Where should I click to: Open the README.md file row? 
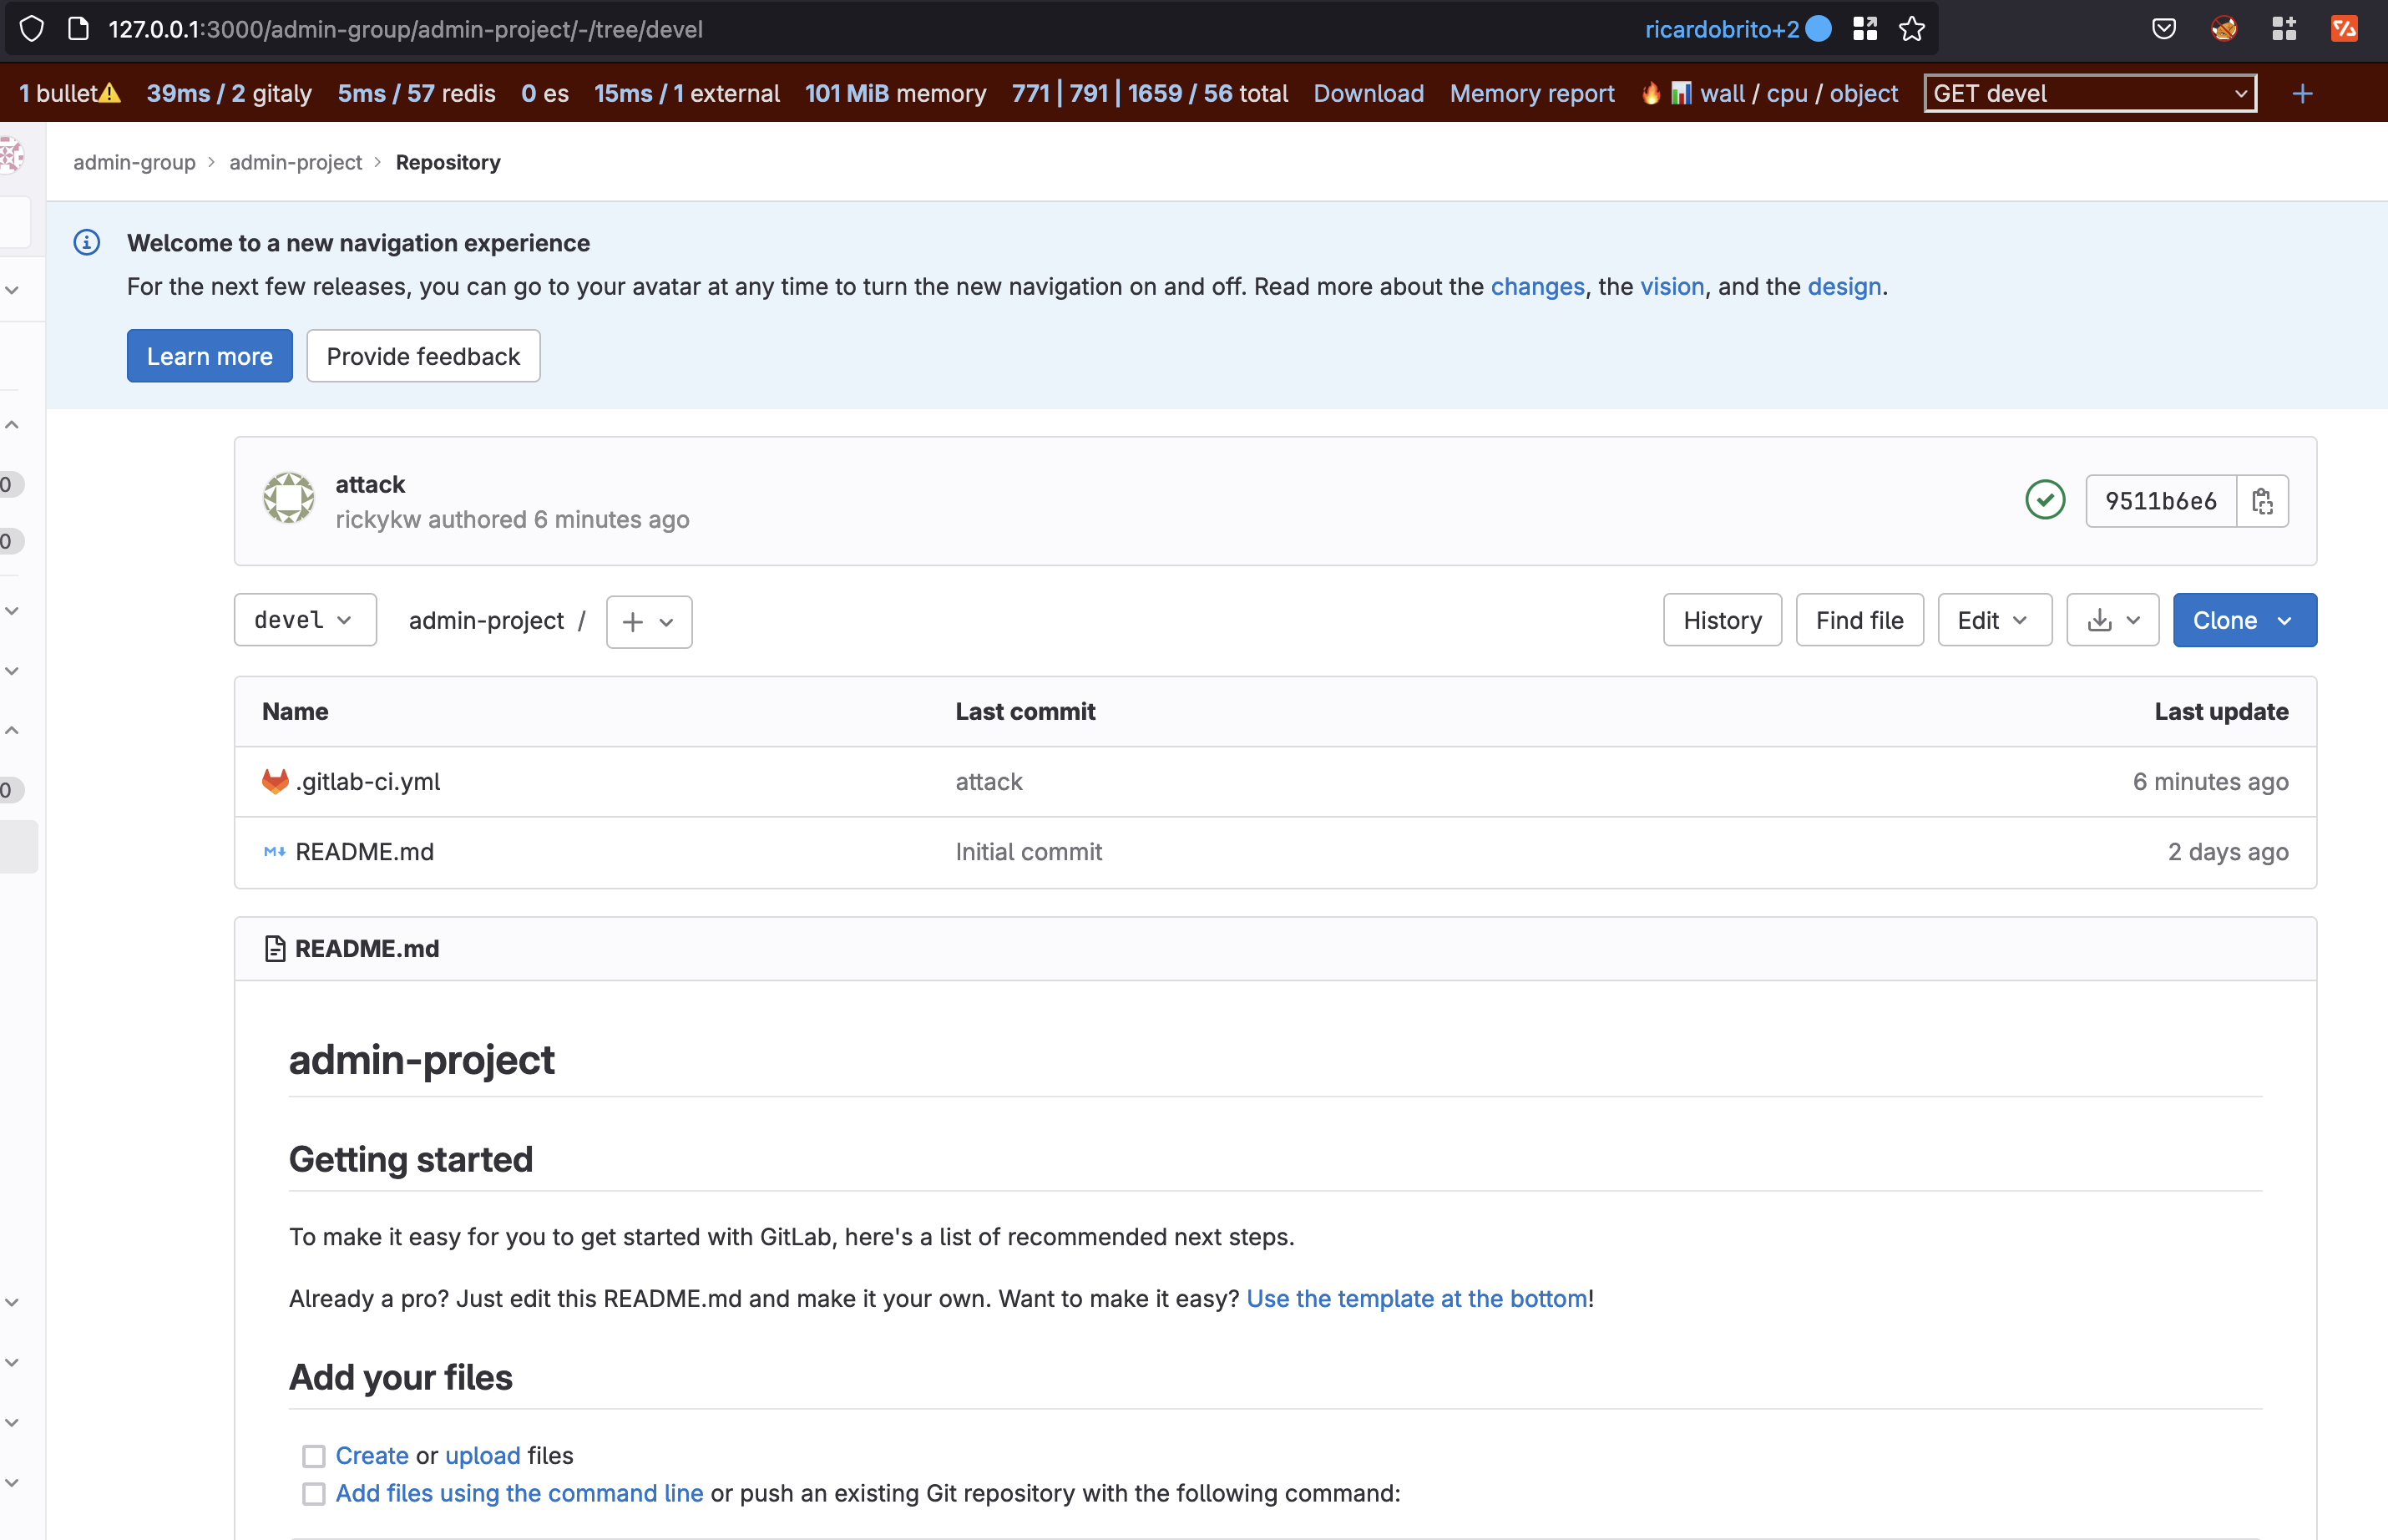tap(365, 852)
